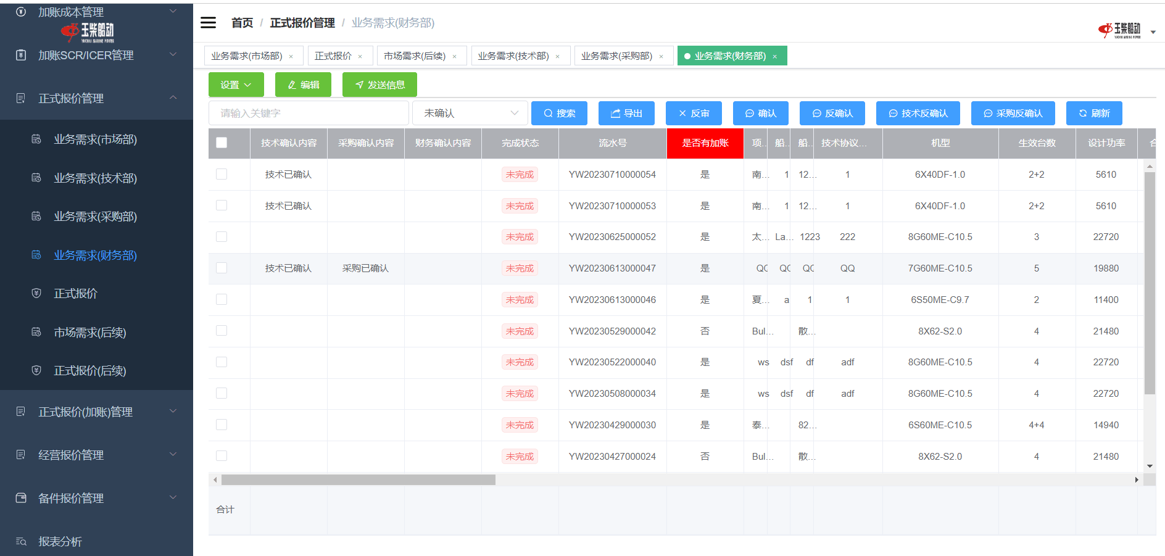Click the search magnifier button 搜索
The image size is (1165, 556).
point(559,114)
